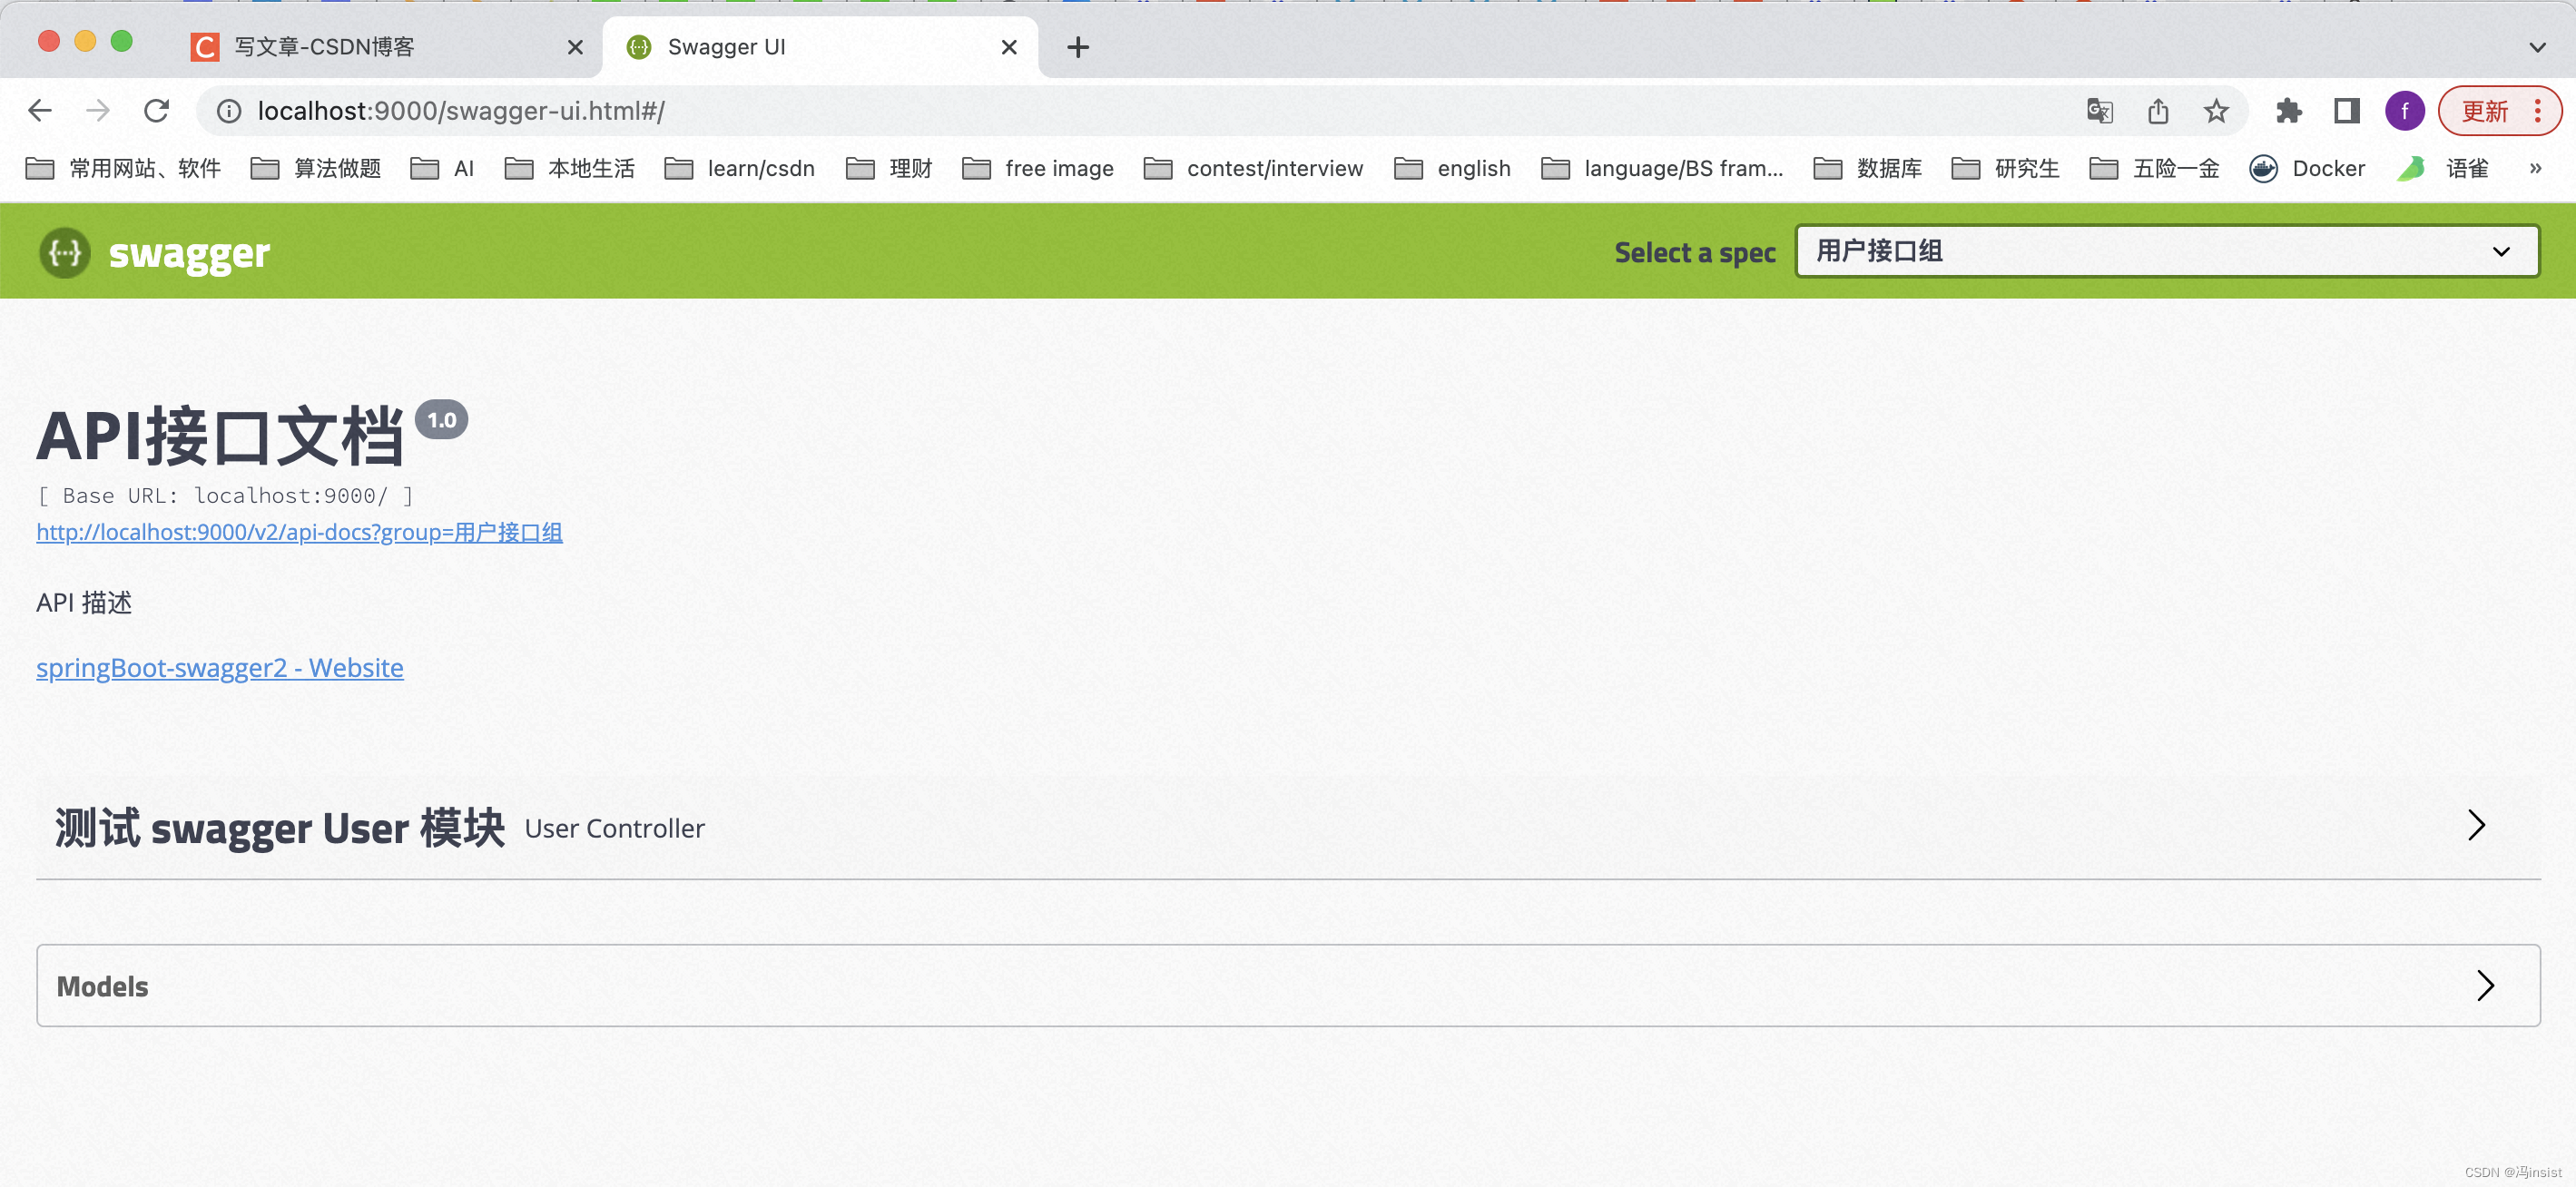Click the Google Translate icon in address bar
Viewport: 2576px width, 1187px height.
tap(2100, 111)
